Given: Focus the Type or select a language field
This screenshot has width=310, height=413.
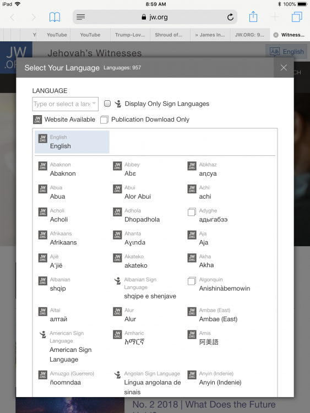Looking at the screenshot, I should point(66,104).
